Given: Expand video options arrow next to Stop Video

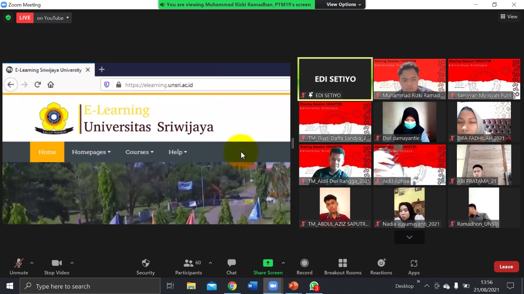Looking at the screenshot, I should [72, 263].
